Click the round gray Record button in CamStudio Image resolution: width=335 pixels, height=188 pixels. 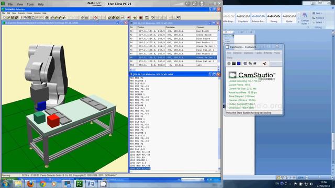pyautogui.click(x=229, y=63)
